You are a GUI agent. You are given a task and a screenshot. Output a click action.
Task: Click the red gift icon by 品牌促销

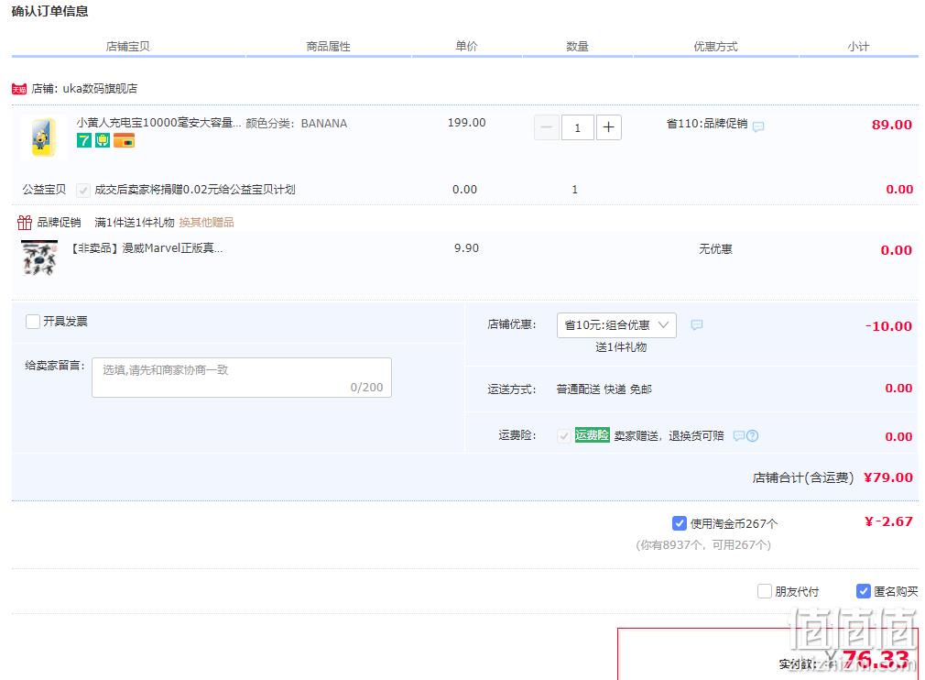[x=24, y=223]
